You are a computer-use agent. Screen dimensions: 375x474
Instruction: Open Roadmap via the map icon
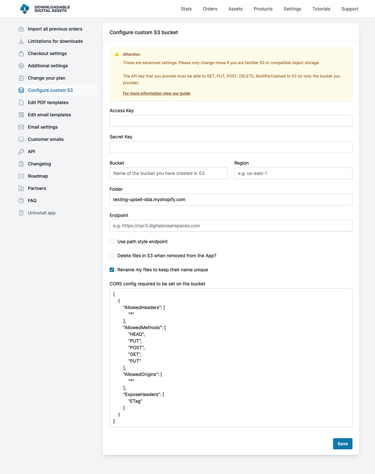[x=21, y=176]
